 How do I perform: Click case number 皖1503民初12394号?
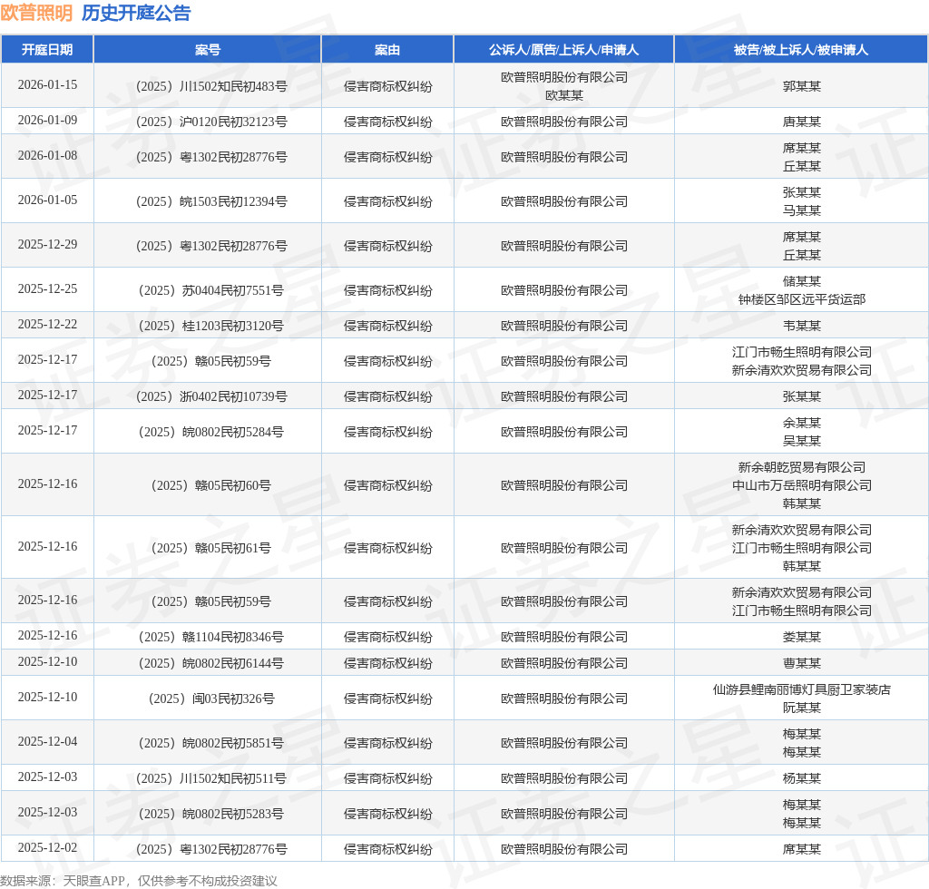point(211,202)
